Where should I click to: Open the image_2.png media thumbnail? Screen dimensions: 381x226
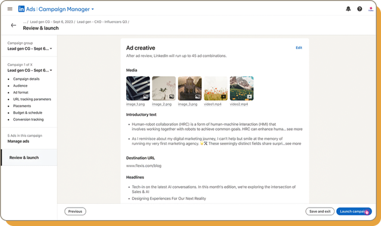pyautogui.click(x=164, y=89)
